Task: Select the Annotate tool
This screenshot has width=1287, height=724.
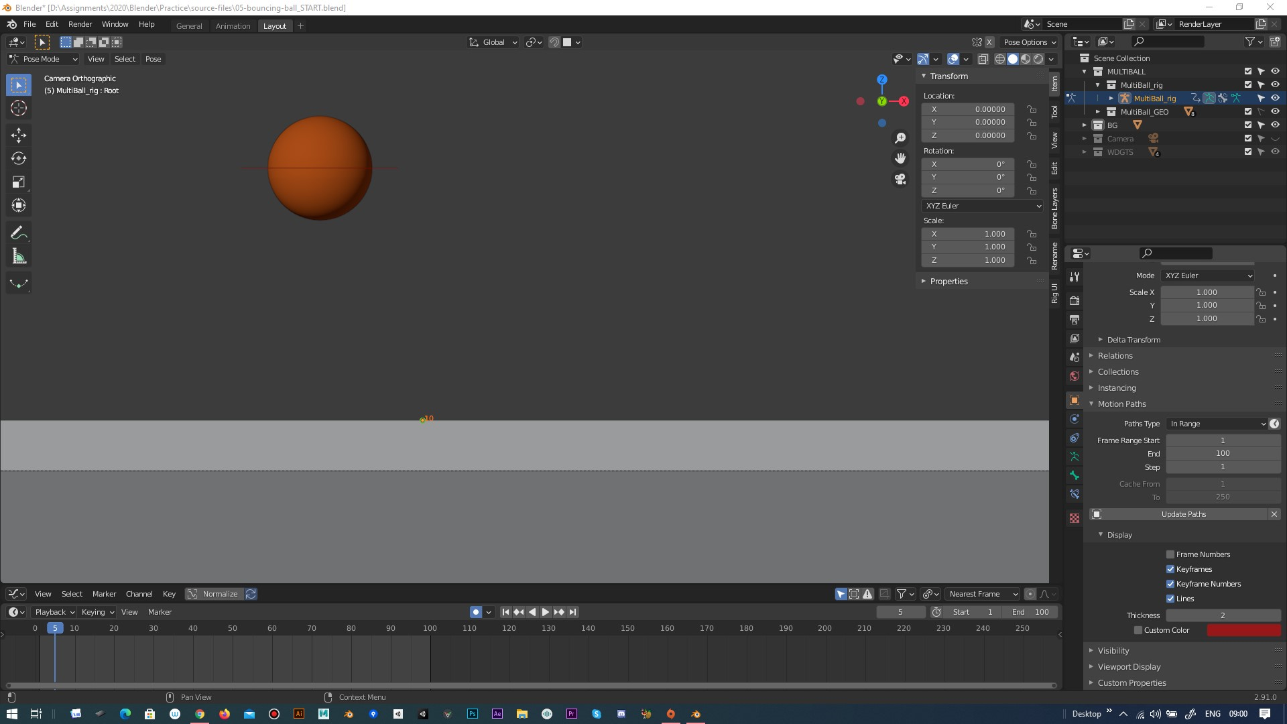Action: pos(18,232)
